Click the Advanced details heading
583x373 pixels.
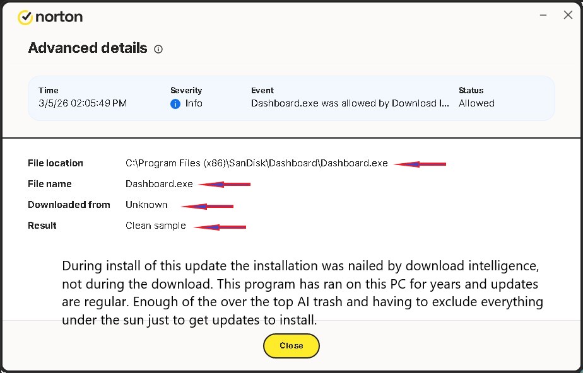(88, 49)
